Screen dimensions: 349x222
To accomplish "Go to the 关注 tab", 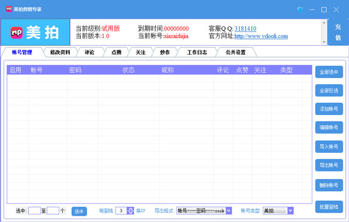I will click(141, 52).
